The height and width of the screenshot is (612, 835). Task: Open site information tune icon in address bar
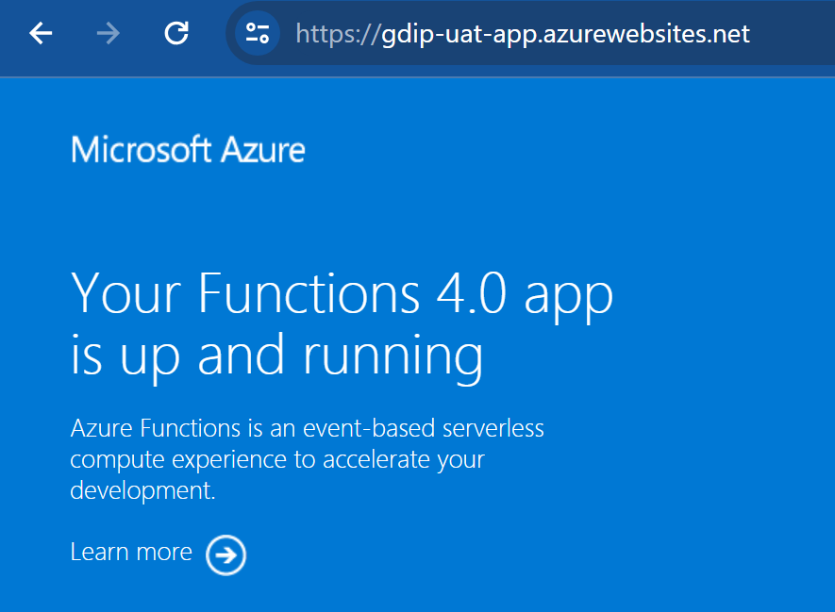[x=258, y=34]
